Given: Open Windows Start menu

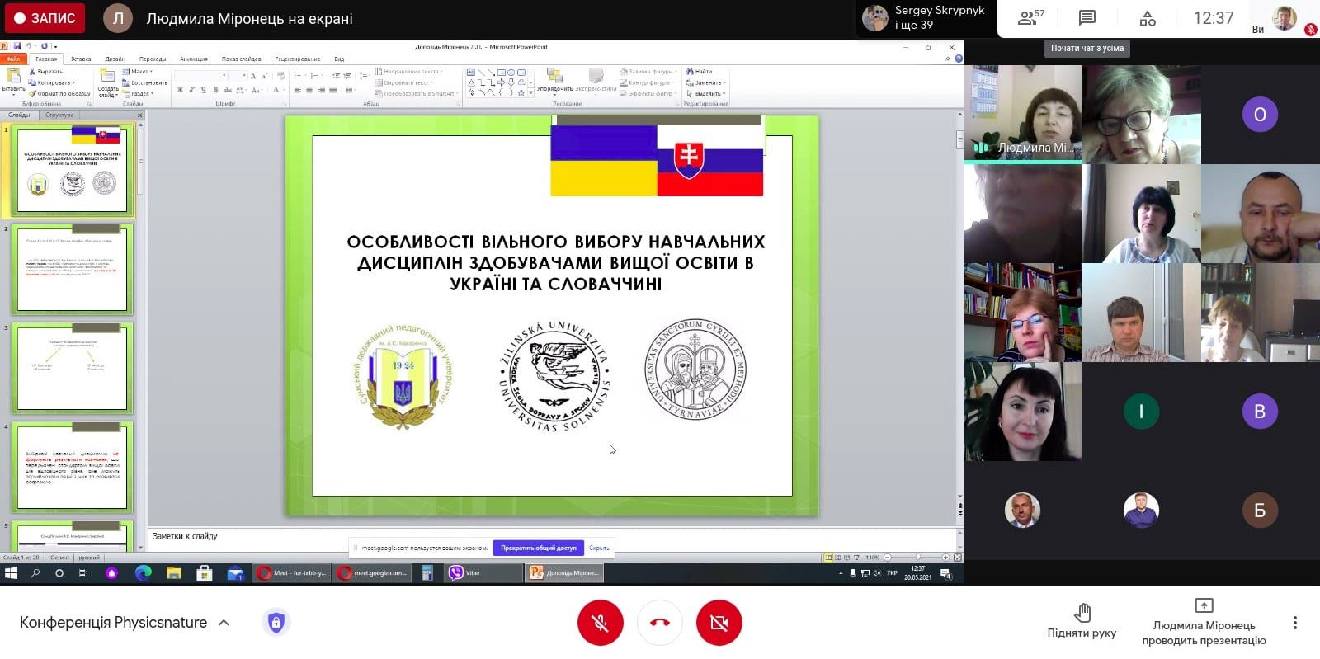Looking at the screenshot, I should [12, 572].
